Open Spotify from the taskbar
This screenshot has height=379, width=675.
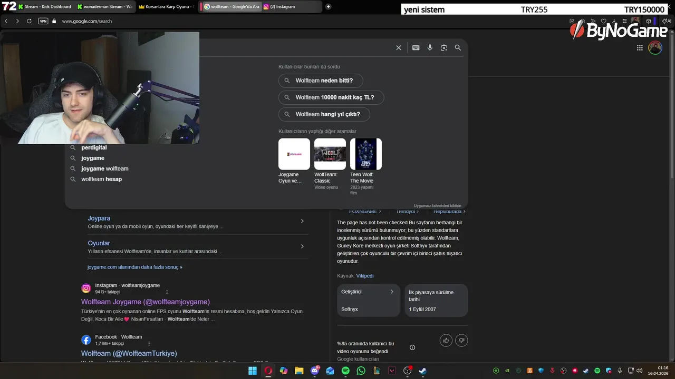pos(345,371)
